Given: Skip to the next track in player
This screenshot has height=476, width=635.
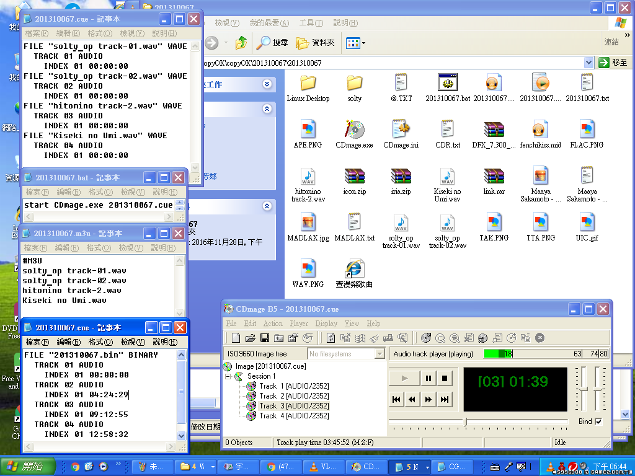Looking at the screenshot, I should [444, 400].
